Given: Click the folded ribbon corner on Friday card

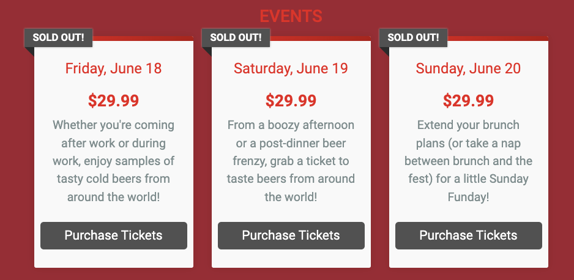Looking at the screenshot, I should tap(28, 51).
